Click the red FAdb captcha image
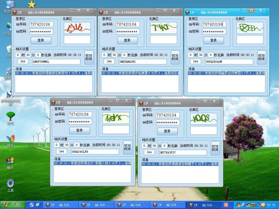This screenshot has height=209, width=279. coord(77,28)
